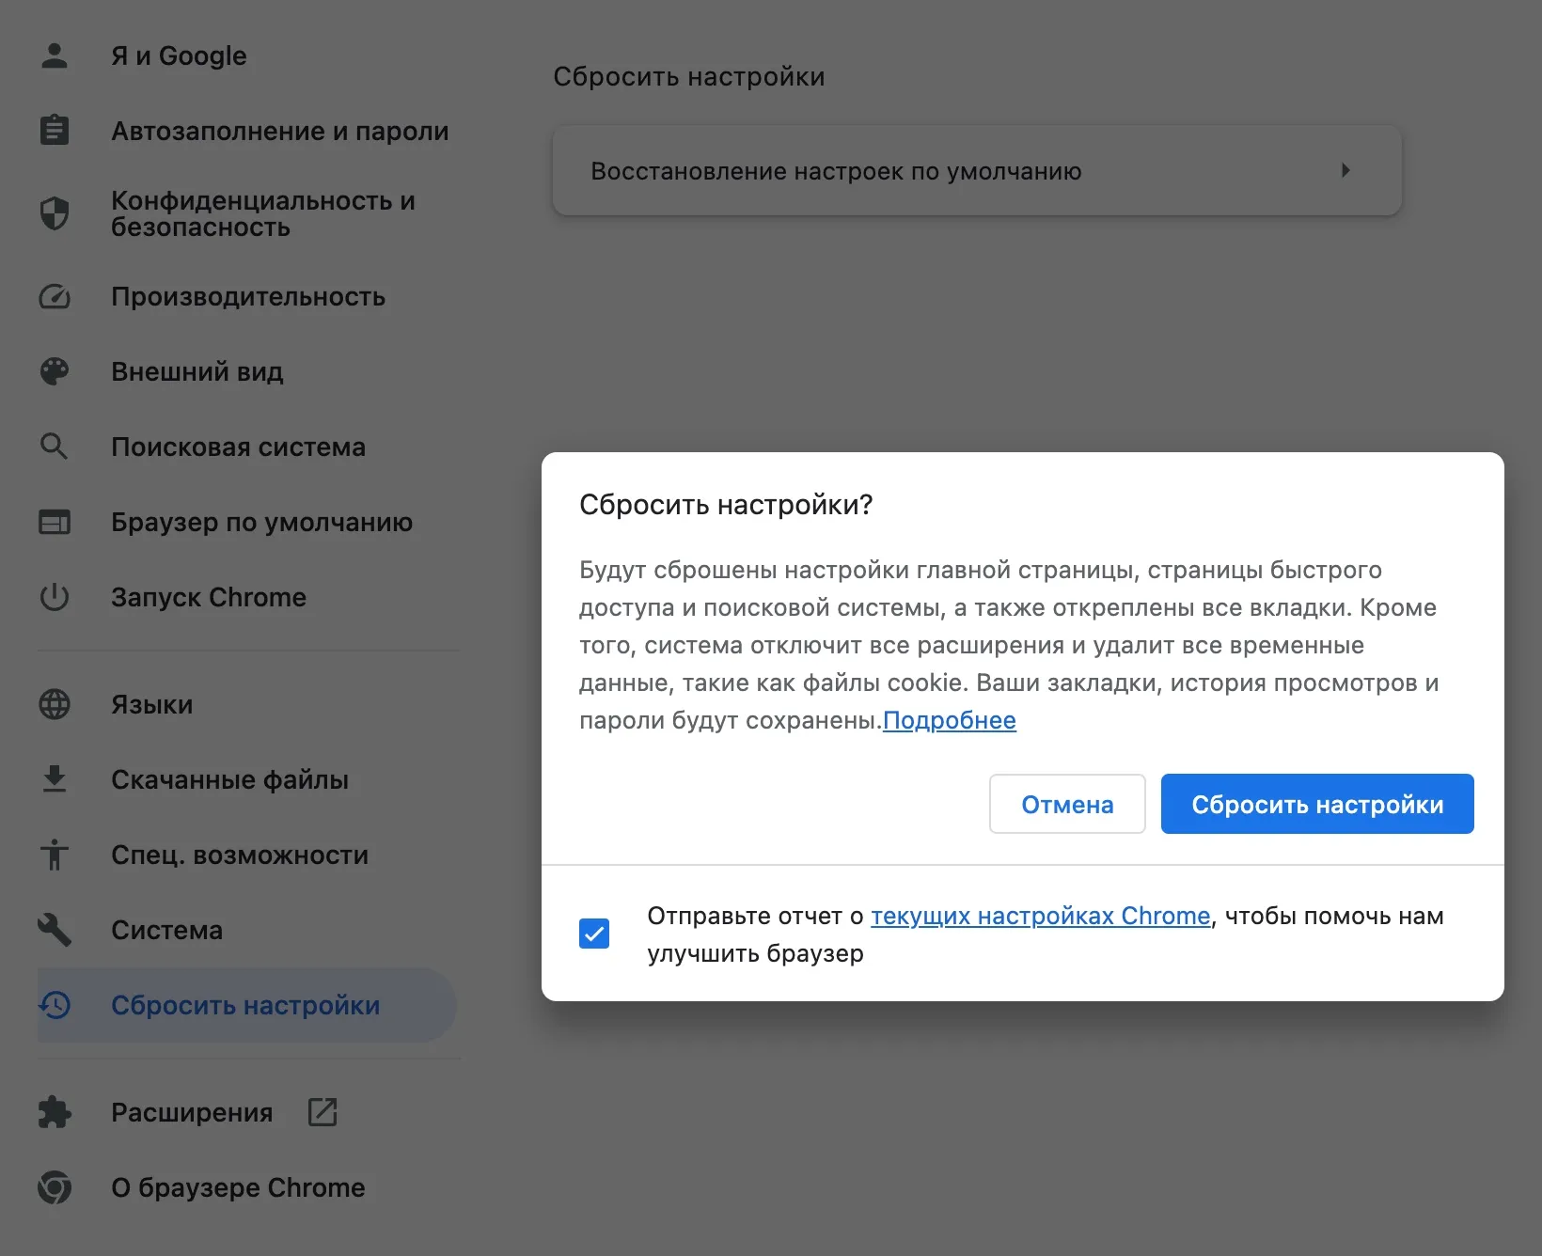Click the external link icon next to Расширения
This screenshot has width=1542, height=1256.
(x=323, y=1112)
